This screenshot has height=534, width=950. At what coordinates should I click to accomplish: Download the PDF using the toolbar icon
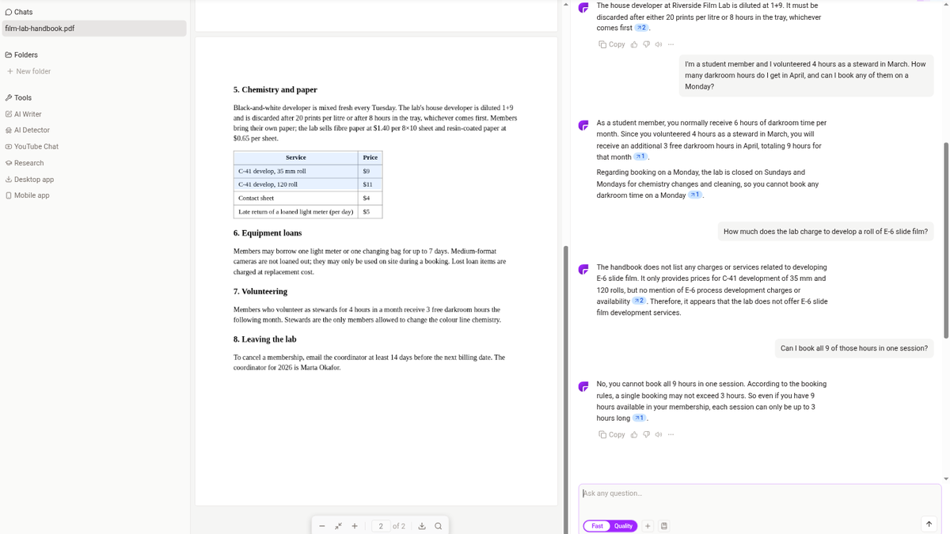point(422,526)
